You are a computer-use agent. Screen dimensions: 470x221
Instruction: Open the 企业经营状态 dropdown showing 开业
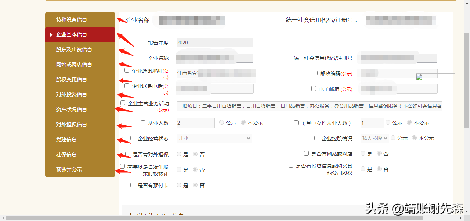[x=214, y=138]
